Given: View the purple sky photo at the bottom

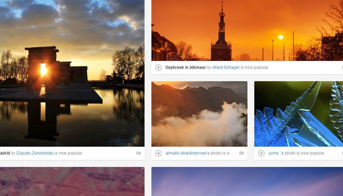Looking at the screenshot, I should [247, 182].
